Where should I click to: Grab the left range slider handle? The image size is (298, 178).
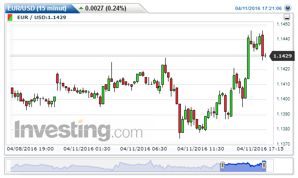[222, 165]
